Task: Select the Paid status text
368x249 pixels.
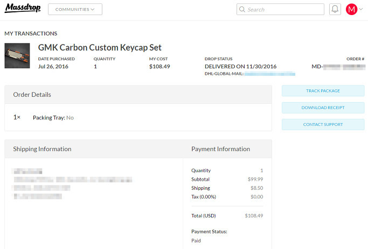Action: pyautogui.click(x=196, y=240)
